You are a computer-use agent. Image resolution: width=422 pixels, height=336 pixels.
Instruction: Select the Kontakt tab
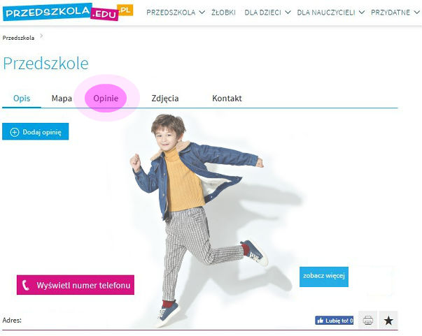tap(227, 98)
